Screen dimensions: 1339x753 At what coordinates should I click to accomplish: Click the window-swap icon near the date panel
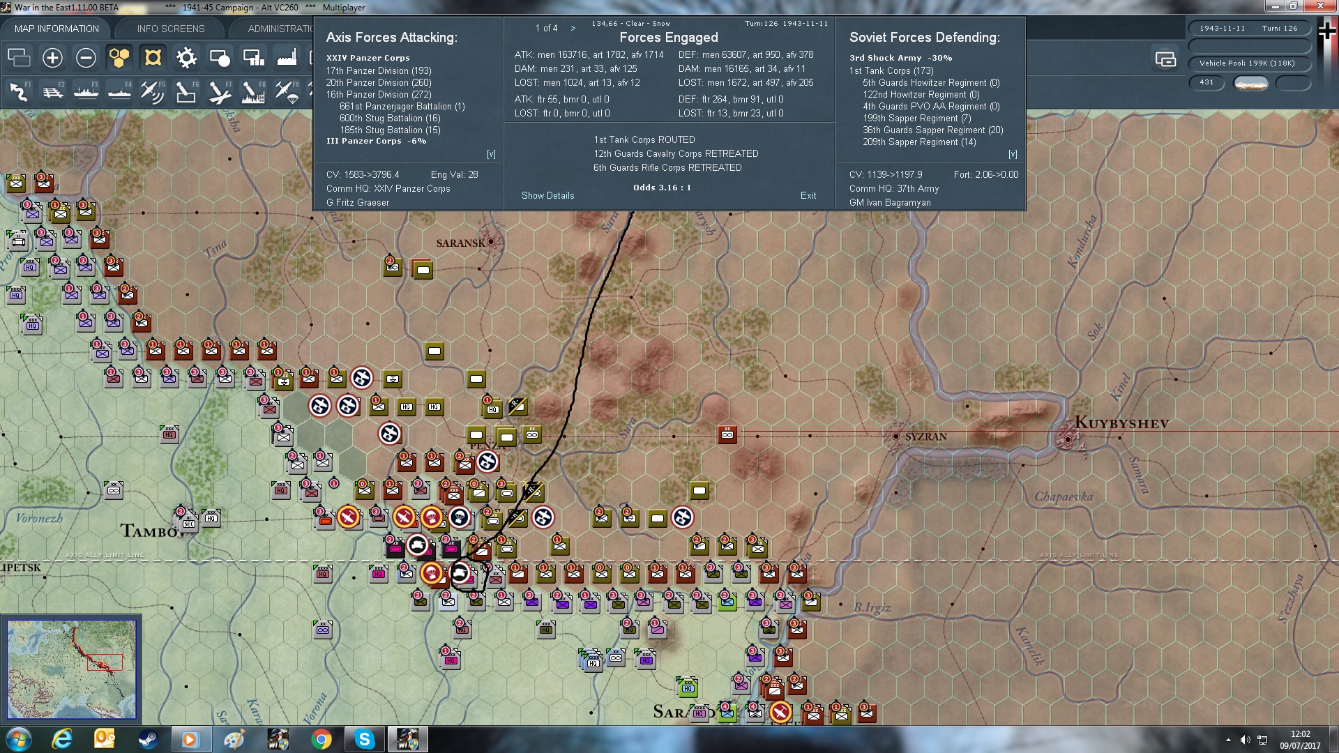point(1165,59)
